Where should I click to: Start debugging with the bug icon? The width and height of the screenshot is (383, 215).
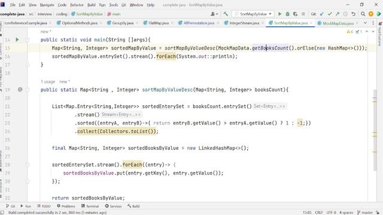click(287, 14)
